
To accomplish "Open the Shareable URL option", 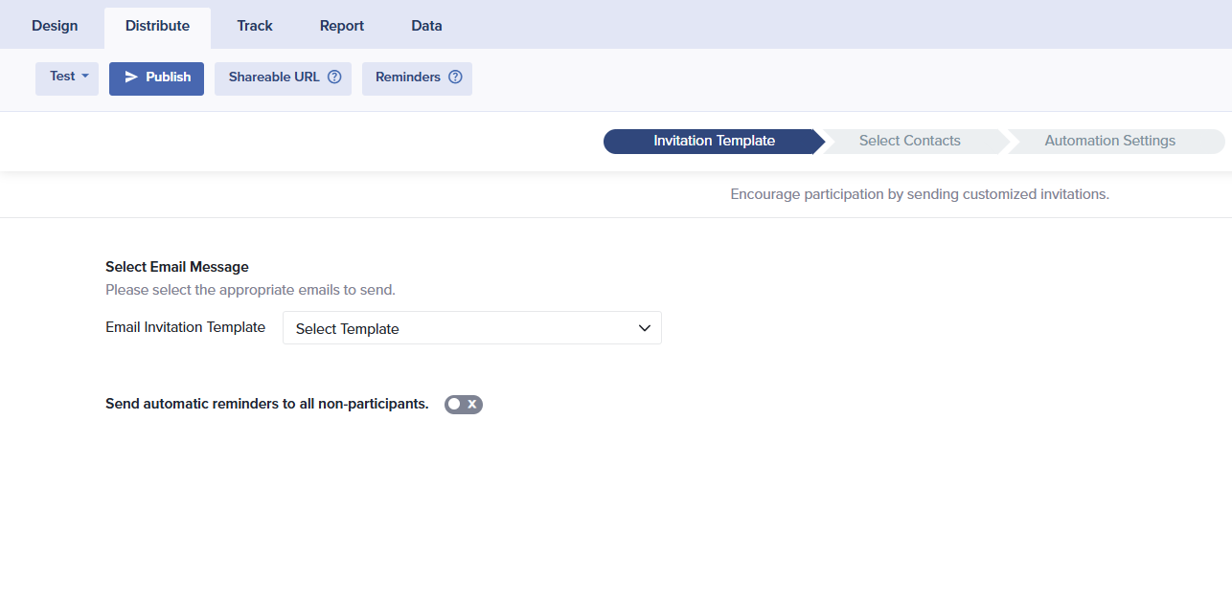I will [x=274, y=77].
